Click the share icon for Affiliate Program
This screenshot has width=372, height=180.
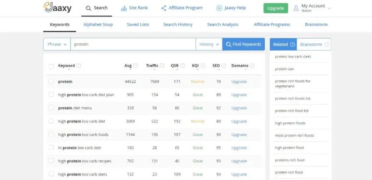164,8
